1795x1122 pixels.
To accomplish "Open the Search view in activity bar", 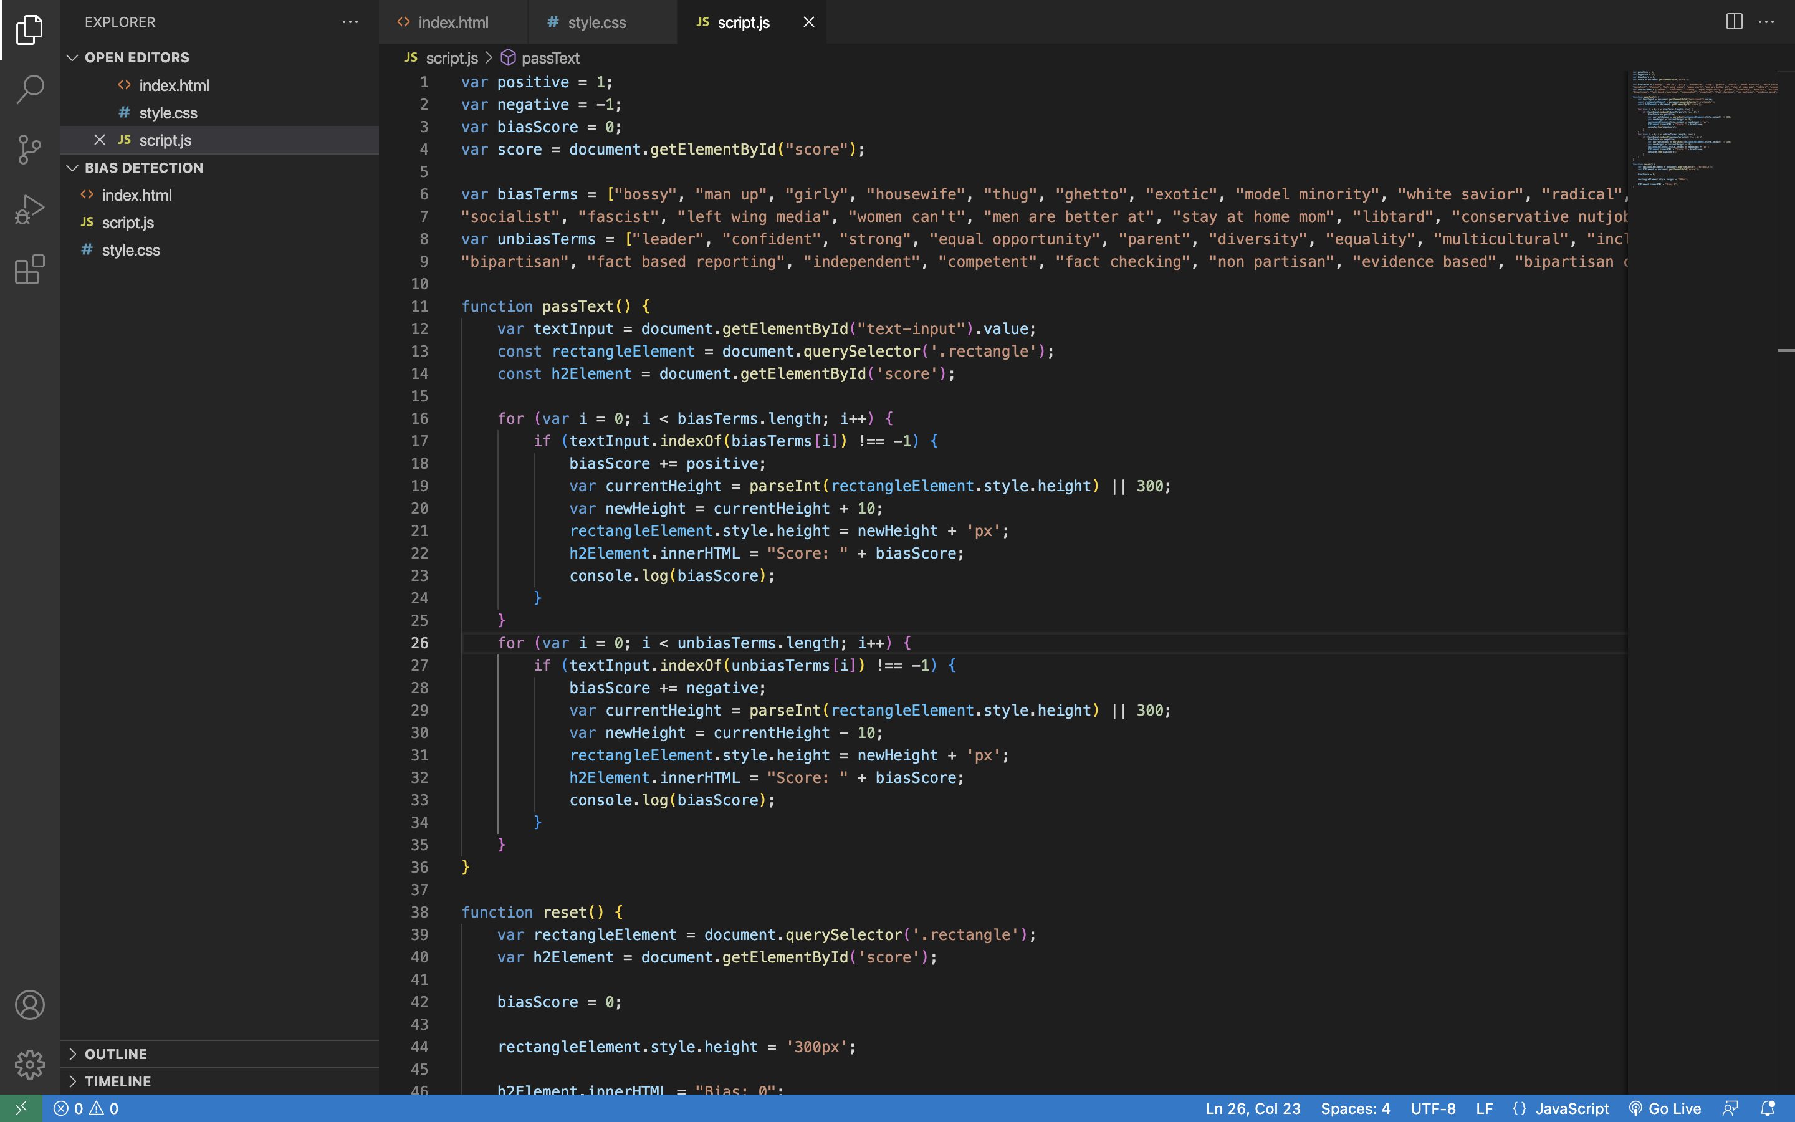I will 30,89.
